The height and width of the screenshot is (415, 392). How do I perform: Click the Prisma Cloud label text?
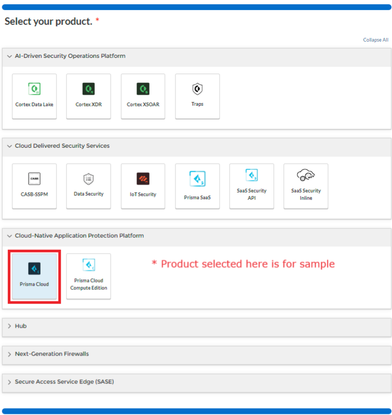point(34,284)
